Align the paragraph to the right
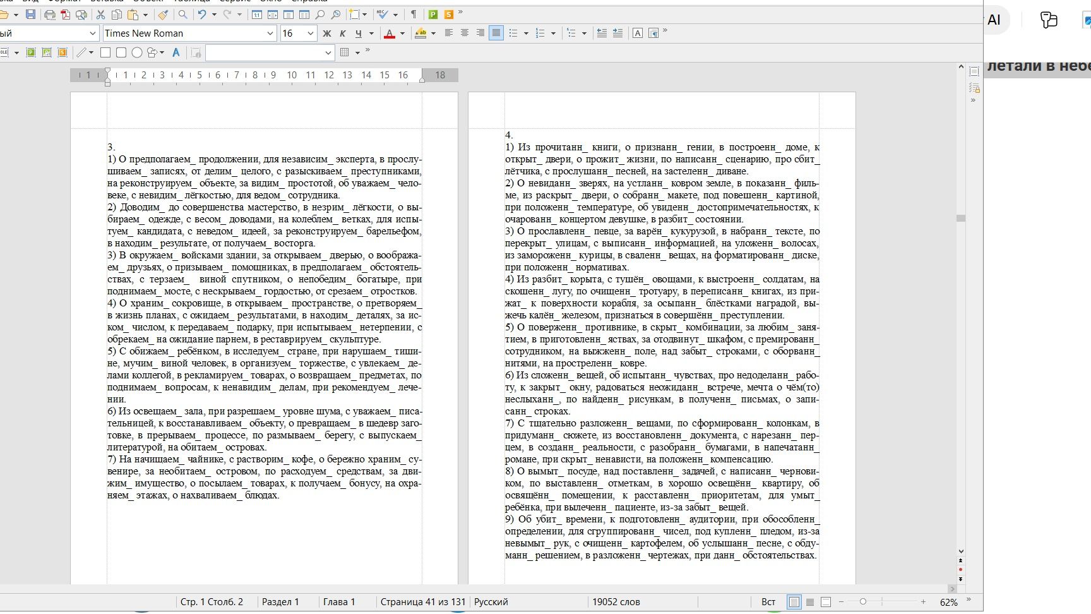Image resolution: width=1091 pixels, height=614 pixels. point(480,33)
